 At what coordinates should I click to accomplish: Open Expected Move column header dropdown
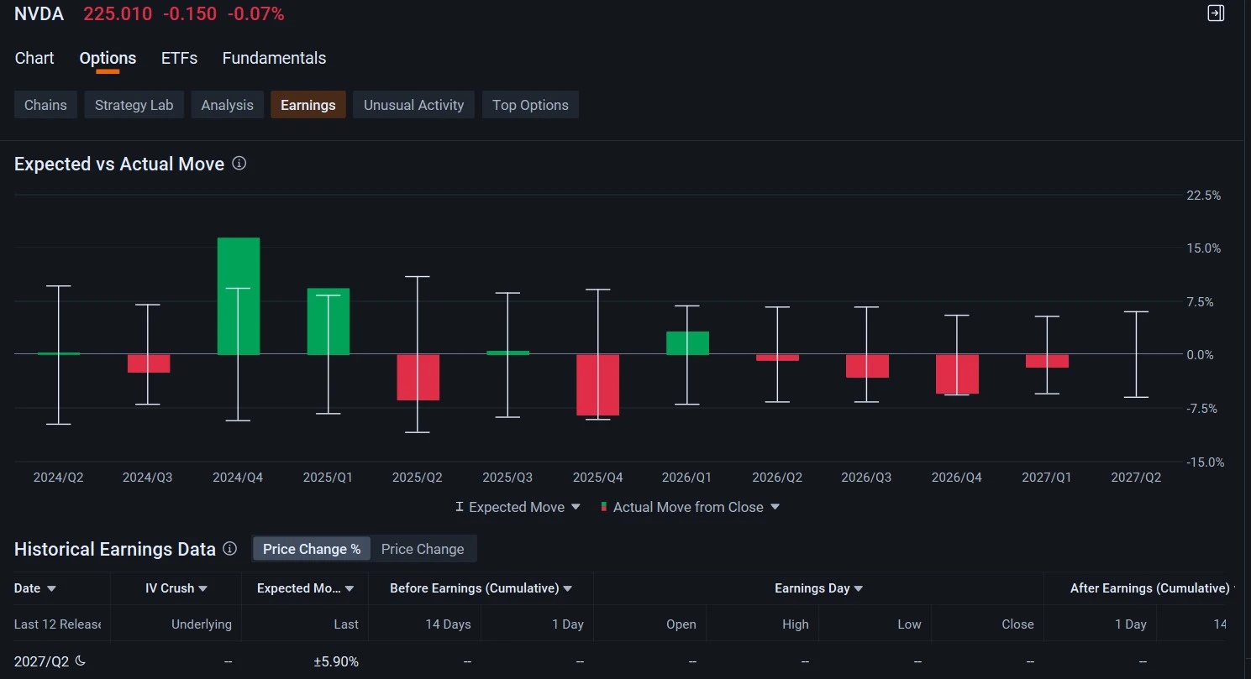tap(350, 588)
